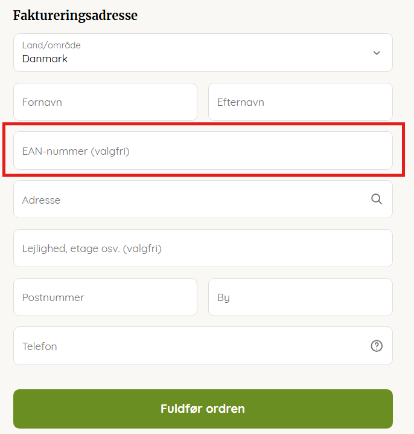Click the 'Postnummer' placeholder text
The height and width of the screenshot is (434, 414).
[53, 297]
